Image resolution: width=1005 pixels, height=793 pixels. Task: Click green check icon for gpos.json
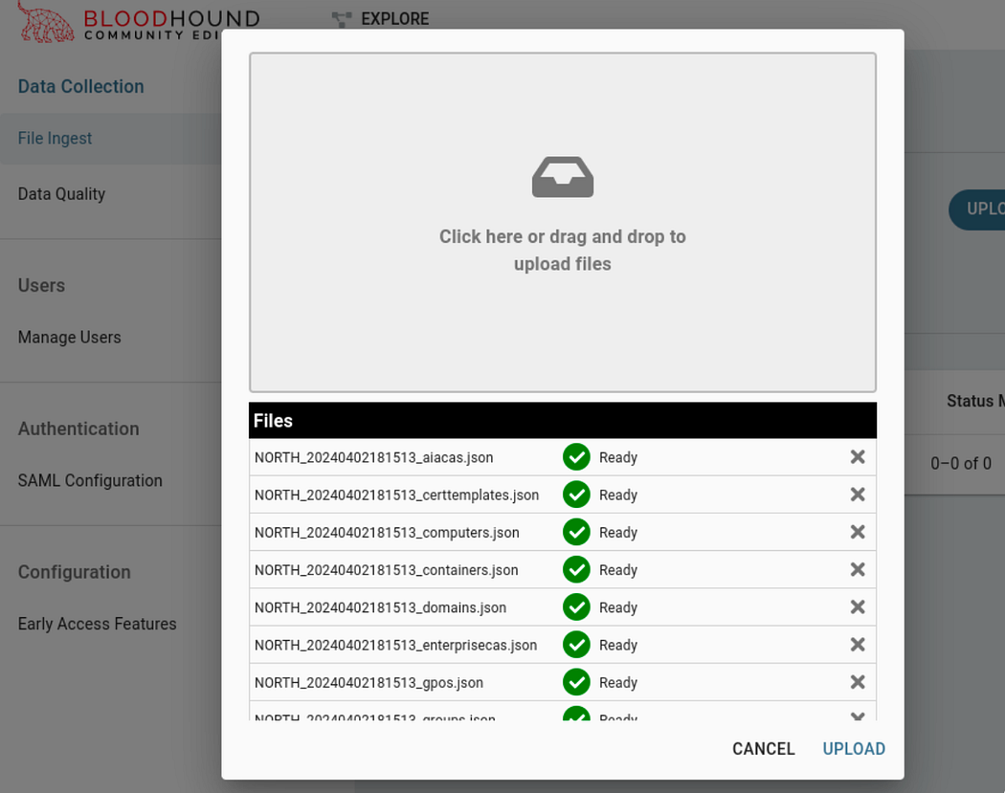click(x=576, y=682)
